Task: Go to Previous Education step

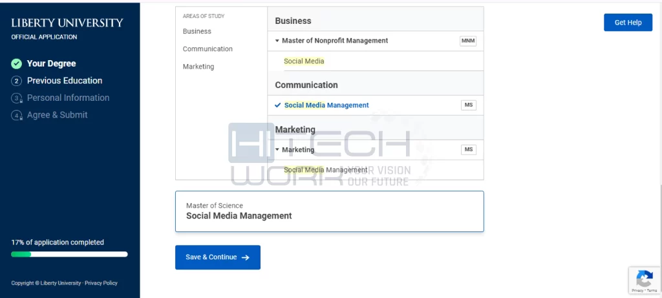Action: 65,81
